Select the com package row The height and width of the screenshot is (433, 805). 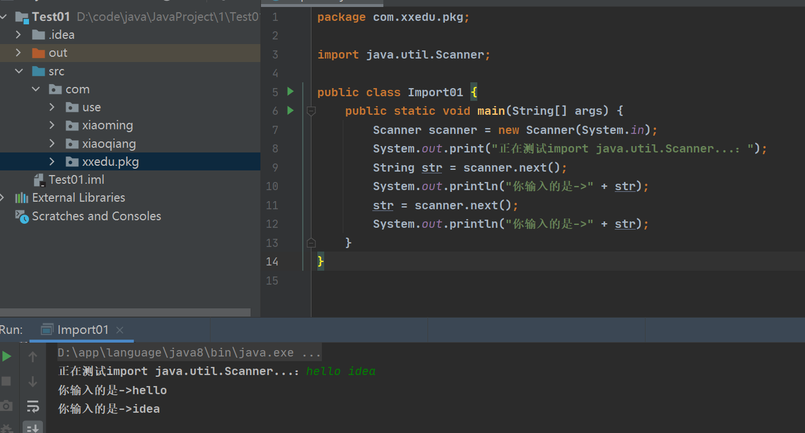tap(130, 89)
